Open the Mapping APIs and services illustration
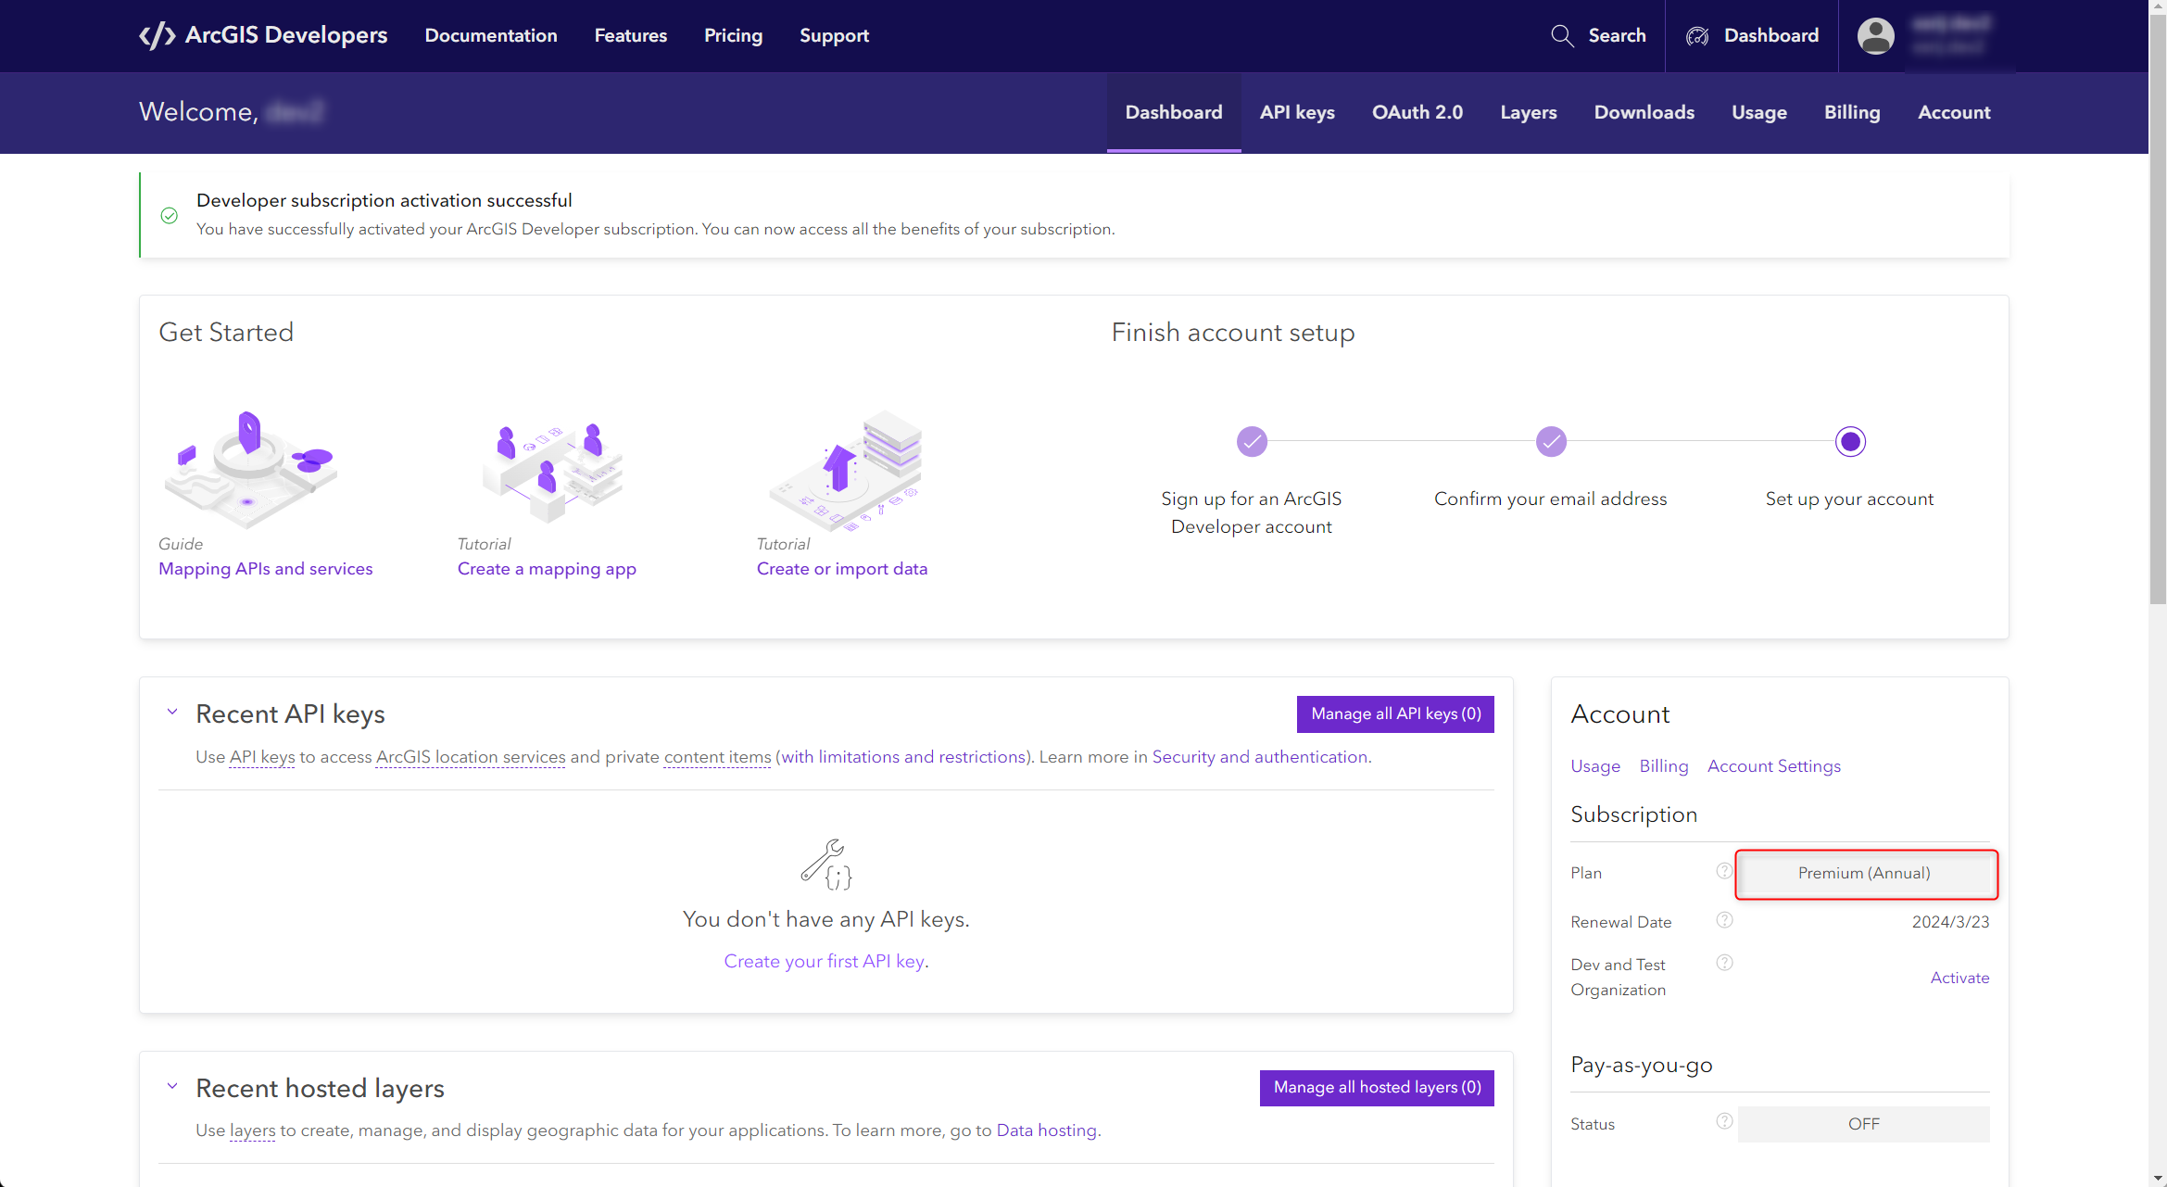2167x1187 pixels. tap(250, 469)
